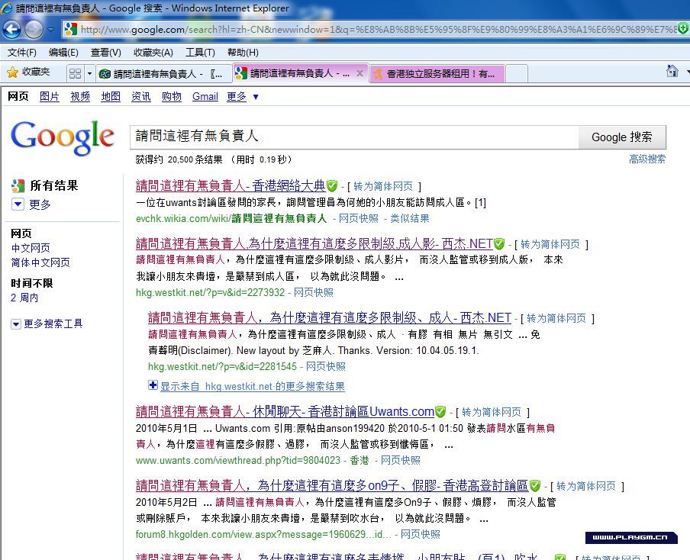
Task: Filter results to 2 周内
Action: [x=24, y=298]
